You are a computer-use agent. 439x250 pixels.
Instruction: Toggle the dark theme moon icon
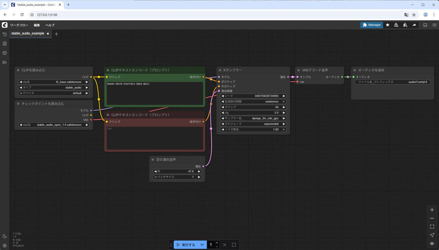pyautogui.click(x=4, y=236)
